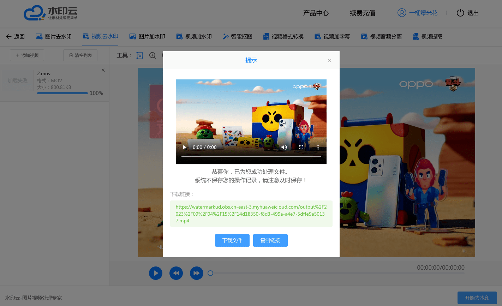Click the 视频加水印 tab icon
Image resolution: width=502 pixels, height=306 pixels.
pyautogui.click(x=179, y=36)
